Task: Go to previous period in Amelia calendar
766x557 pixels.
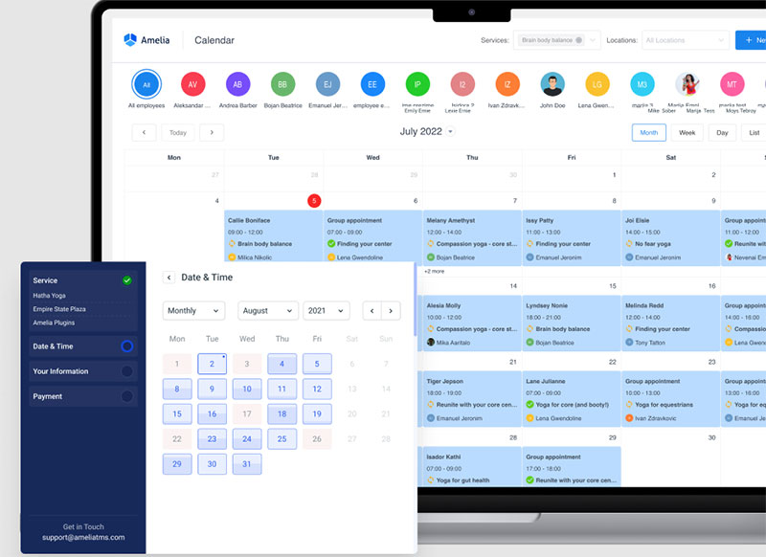Action: click(144, 132)
